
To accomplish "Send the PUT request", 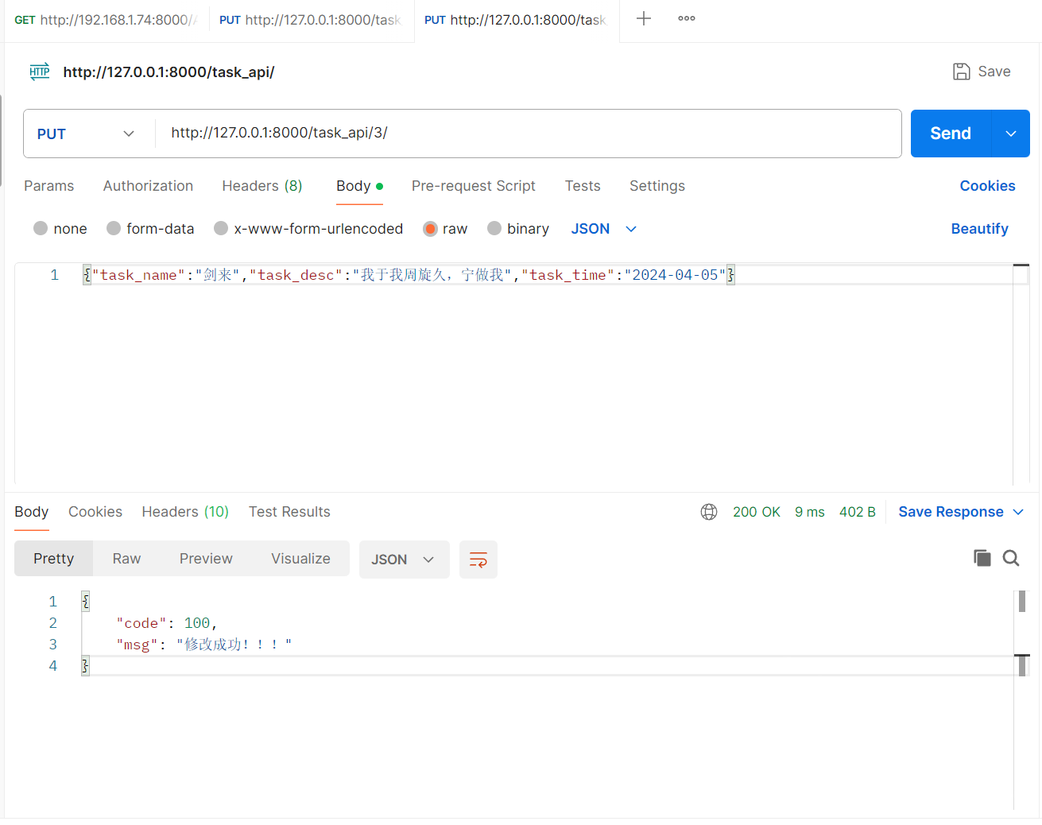I will (x=951, y=134).
